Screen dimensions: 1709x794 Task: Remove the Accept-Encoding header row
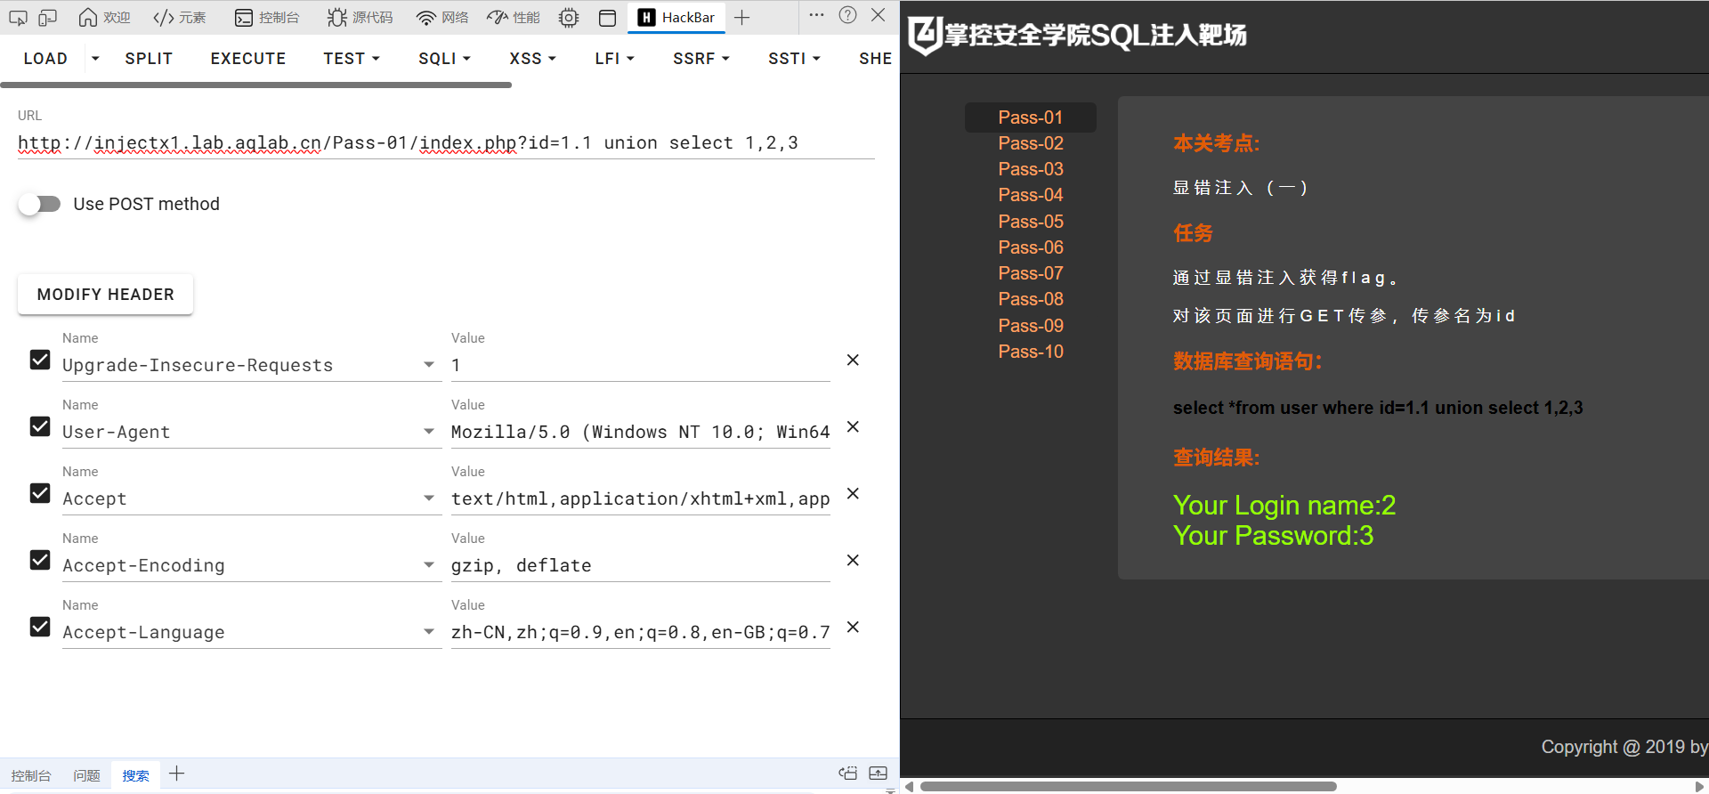pyautogui.click(x=853, y=560)
